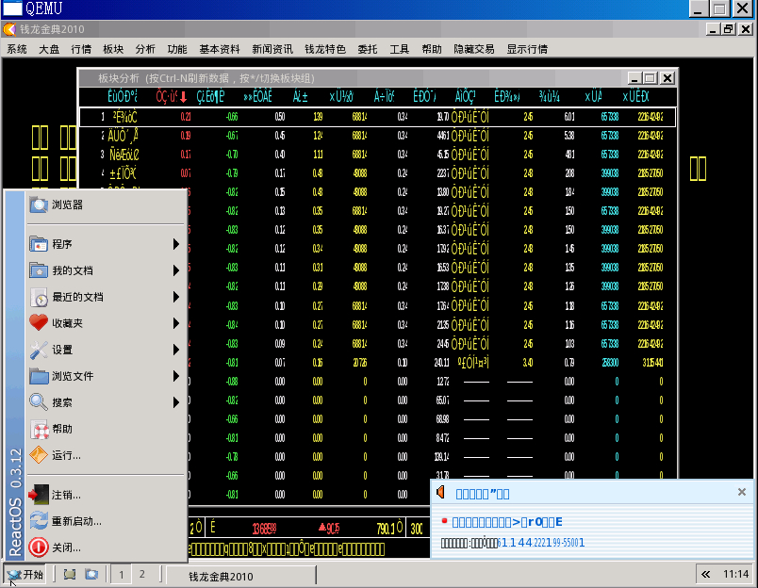
Task: Click the red-arrow sorted column header
Action: [172, 97]
